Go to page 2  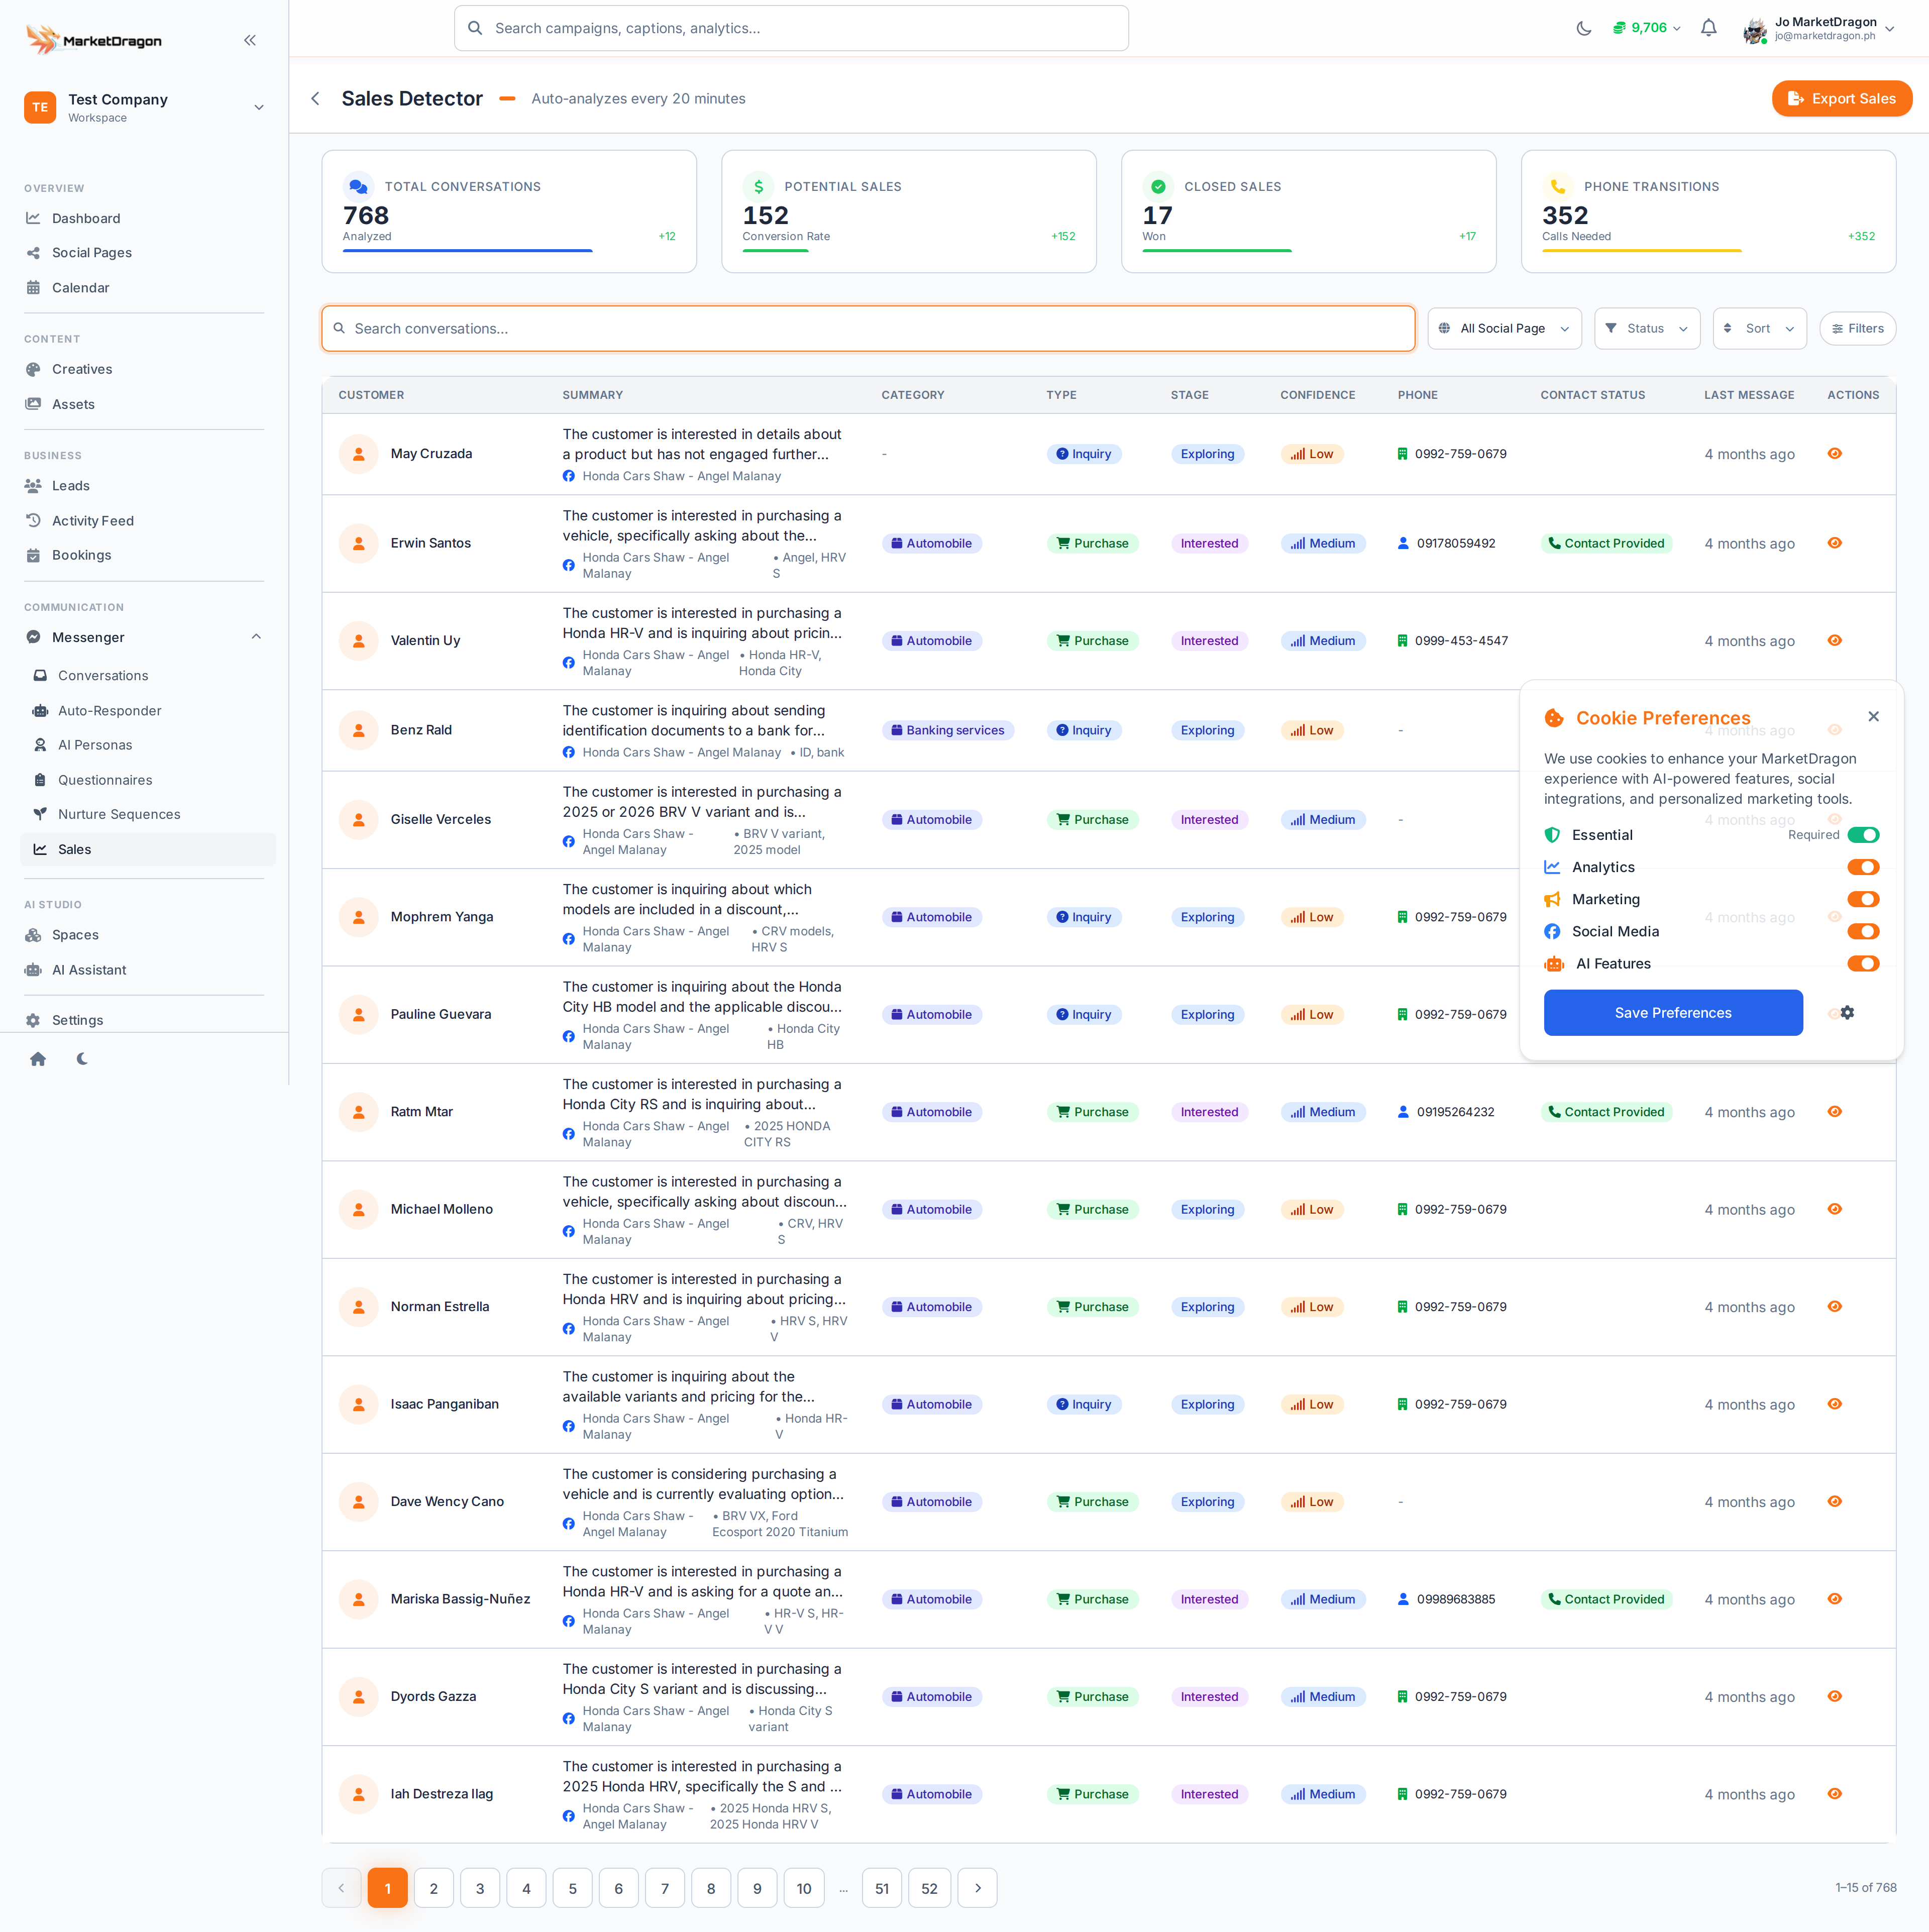click(433, 1888)
